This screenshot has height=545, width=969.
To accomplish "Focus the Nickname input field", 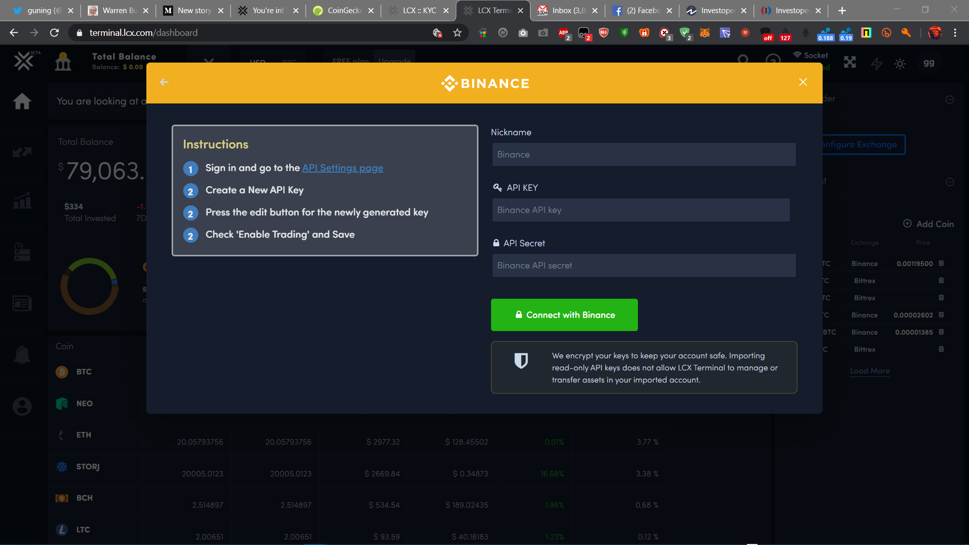I will coord(644,154).
